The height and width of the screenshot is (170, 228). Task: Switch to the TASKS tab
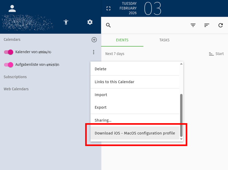pos(164,40)
